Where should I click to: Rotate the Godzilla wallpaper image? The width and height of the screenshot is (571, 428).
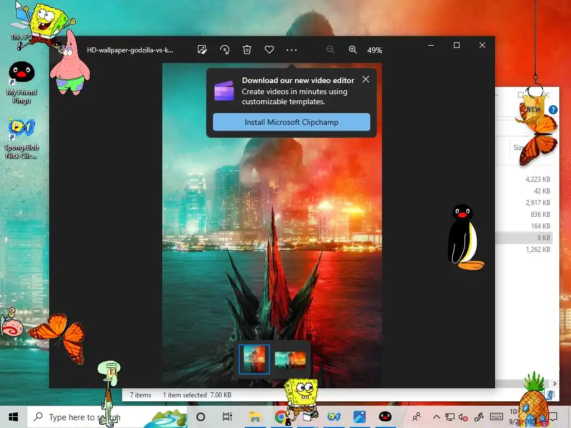pos(225,50)
